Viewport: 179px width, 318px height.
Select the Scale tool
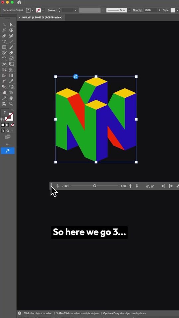point(11,59)
